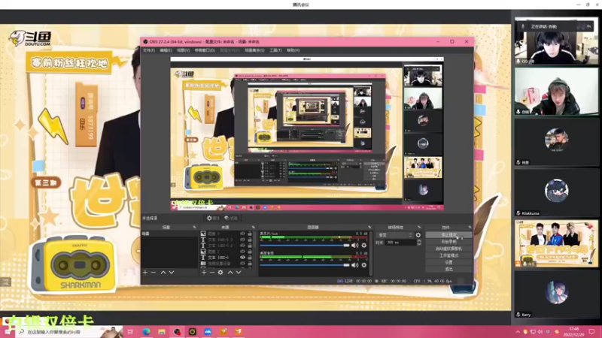Image resolution: width=602 pixels, height=338 pixels.
Task: Click the Stop Streaming button in Controls
Action: pyautogui.click(x=448, y=235)
